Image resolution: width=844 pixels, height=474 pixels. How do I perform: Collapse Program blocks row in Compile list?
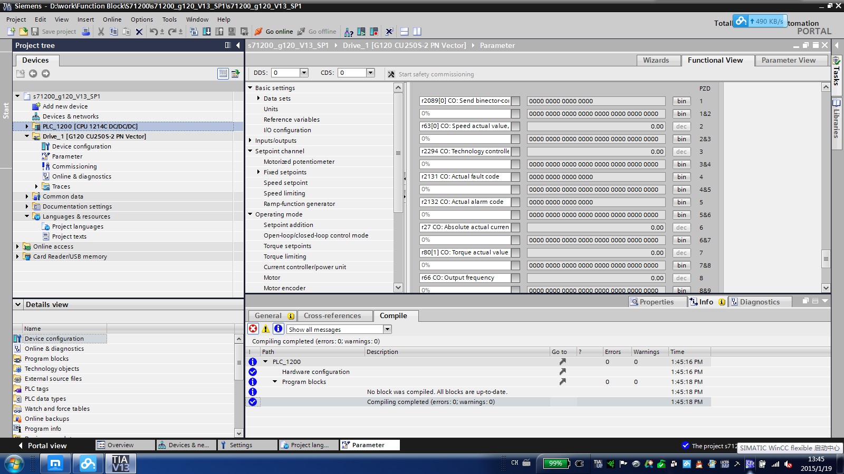click(x=275, y=382)
